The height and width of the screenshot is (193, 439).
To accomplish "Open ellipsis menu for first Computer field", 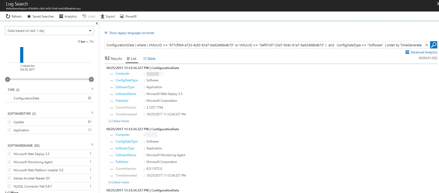I will (112, 74).
